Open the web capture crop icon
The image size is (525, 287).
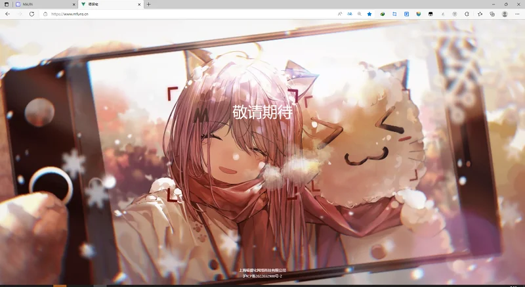tap(394, 14)
